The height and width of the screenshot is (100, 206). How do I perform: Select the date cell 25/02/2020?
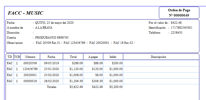click(51, 75)
